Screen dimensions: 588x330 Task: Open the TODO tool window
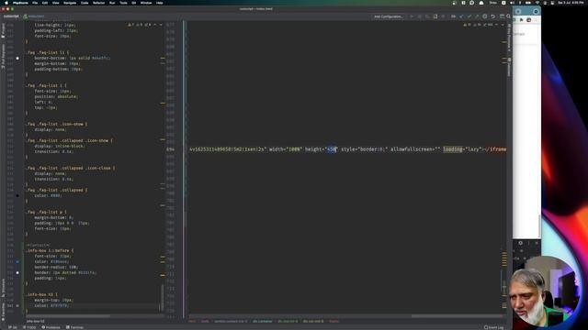pyautogui.click(x=29, y=327)
